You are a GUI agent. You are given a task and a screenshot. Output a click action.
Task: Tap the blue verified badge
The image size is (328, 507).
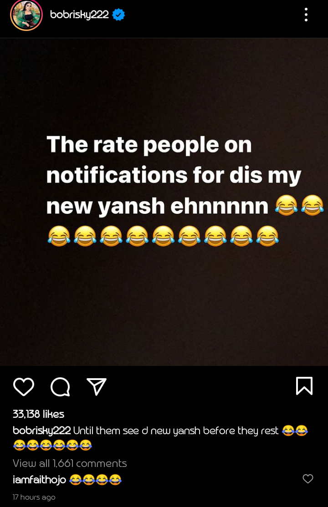pos(118,15)
